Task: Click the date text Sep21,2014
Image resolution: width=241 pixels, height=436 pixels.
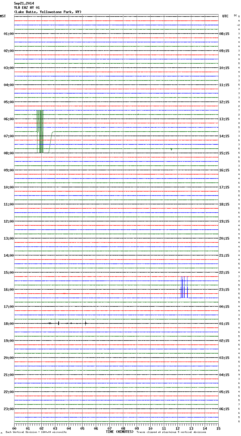Action: pos(24,3)
